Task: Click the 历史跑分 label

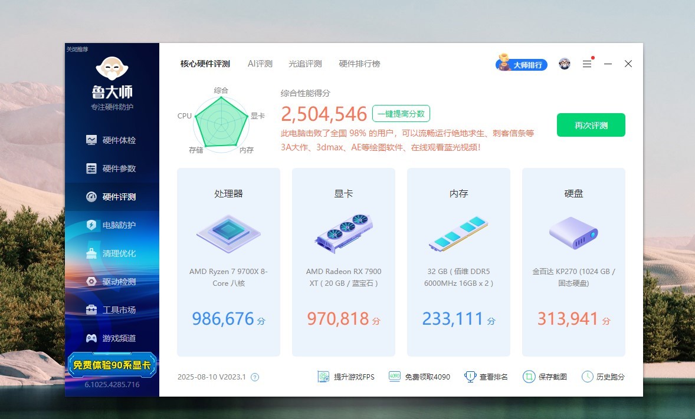Action: coord(611,377)
